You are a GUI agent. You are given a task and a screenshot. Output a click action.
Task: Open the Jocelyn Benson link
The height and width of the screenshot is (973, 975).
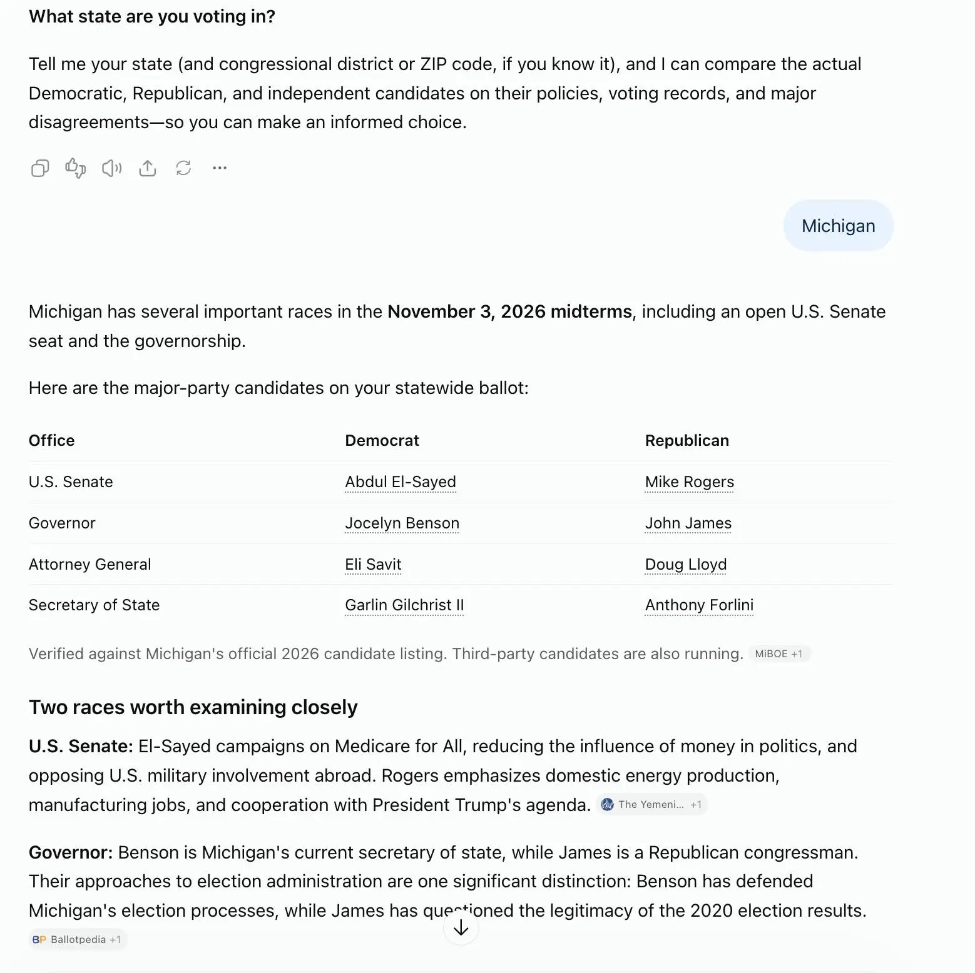(x=402, y=523)
